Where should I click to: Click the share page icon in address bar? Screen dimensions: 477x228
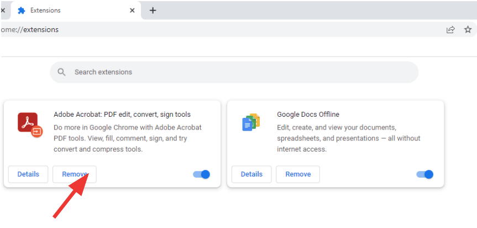click(450, 29)
